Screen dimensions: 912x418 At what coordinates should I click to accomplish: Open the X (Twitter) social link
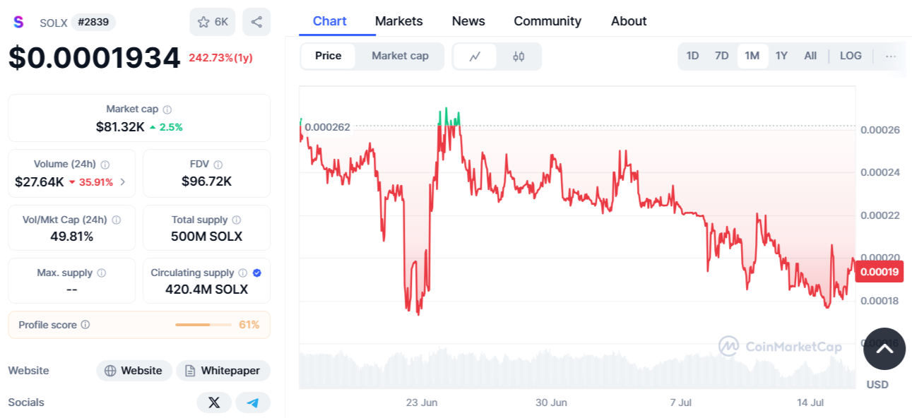[214, 402]
